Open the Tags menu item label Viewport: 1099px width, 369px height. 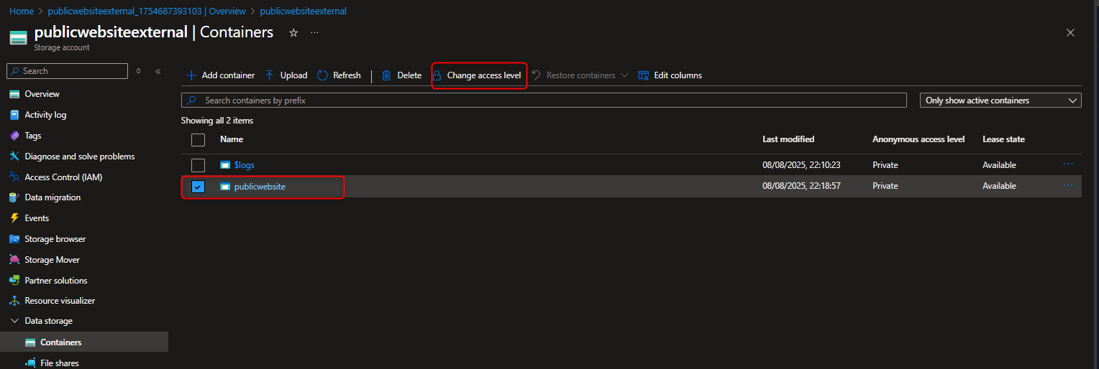click(33, 136)
